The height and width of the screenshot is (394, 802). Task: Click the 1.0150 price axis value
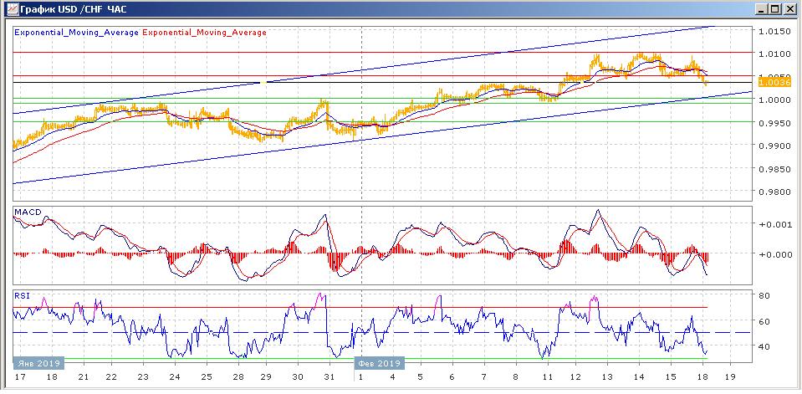pos(774,31)
